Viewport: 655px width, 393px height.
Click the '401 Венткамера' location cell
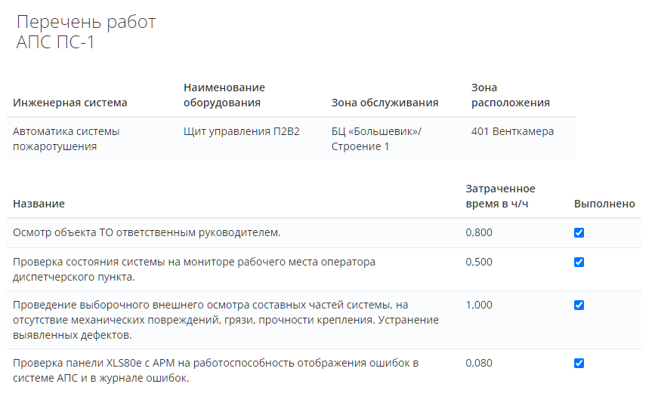click(512, 131)
